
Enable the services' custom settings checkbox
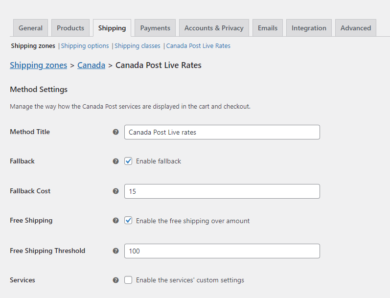(x=128, y=280)
